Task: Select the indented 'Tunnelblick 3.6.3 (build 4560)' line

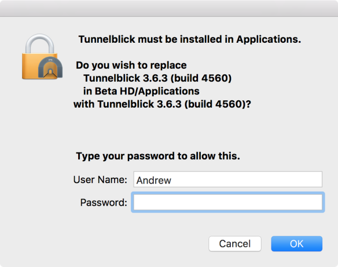Action: (x=157, y=78)
